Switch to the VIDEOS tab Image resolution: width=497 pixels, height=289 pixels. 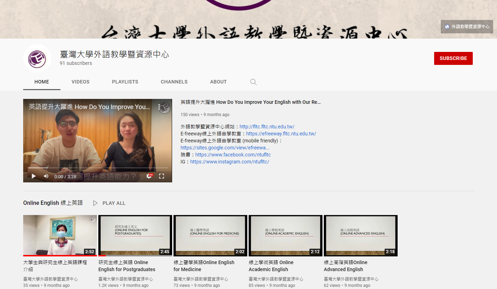80,82
